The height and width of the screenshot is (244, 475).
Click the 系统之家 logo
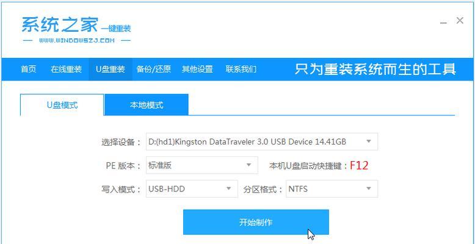pyautogui.click(x=76, y=29)
